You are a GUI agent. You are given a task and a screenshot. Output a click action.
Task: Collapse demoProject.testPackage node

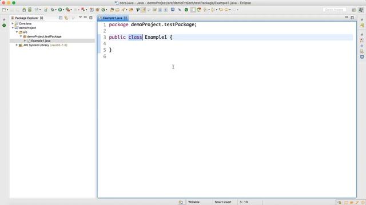click(21, 36)
